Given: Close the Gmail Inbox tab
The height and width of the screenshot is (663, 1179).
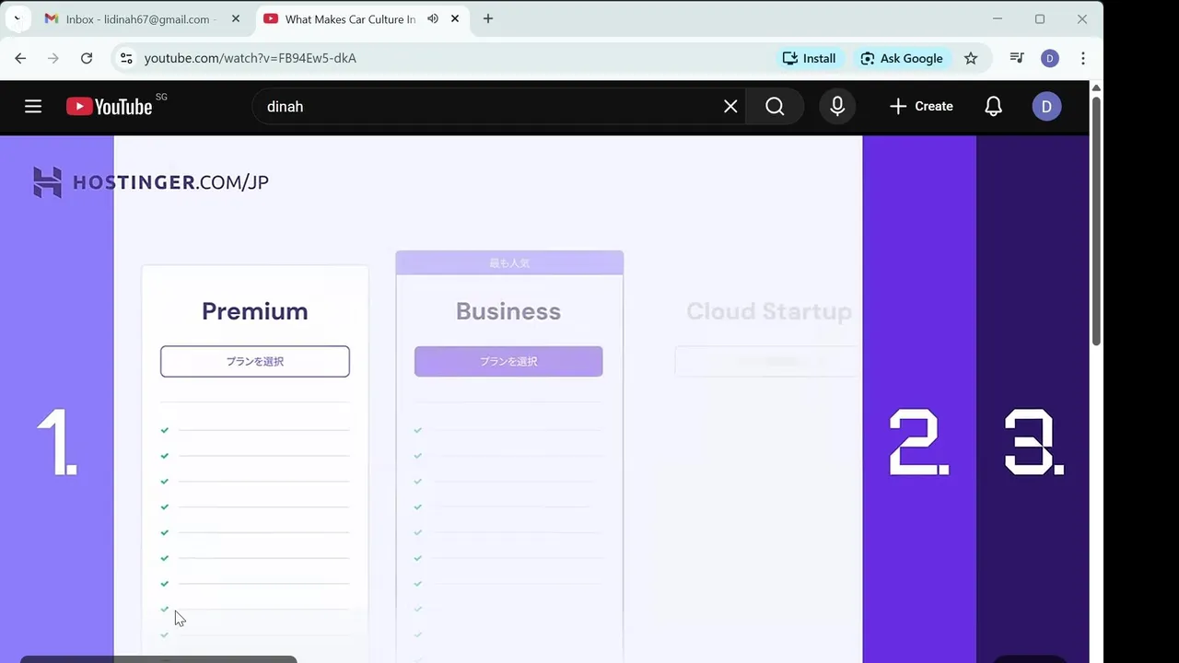Looking at the screenshot, I should (x=236, y=19).
